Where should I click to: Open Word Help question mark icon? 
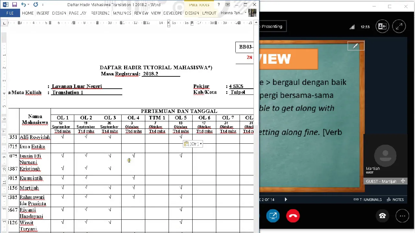coord(219,5)
